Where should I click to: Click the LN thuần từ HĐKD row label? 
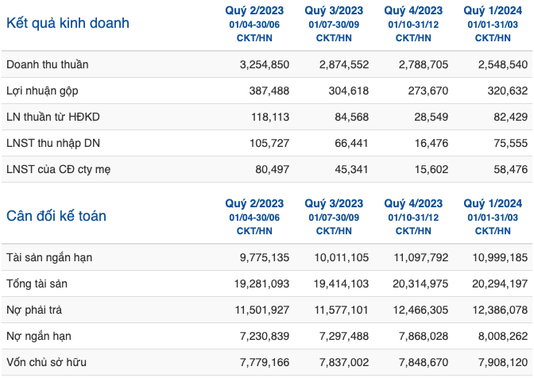point(53,117)
